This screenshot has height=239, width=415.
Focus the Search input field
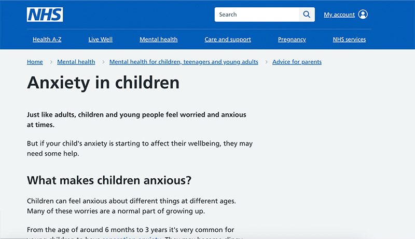coord(257,15)
